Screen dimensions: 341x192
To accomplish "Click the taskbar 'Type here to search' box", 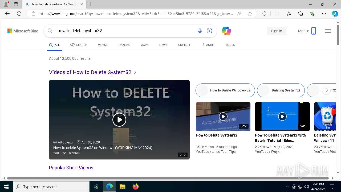I will point(51,187).
